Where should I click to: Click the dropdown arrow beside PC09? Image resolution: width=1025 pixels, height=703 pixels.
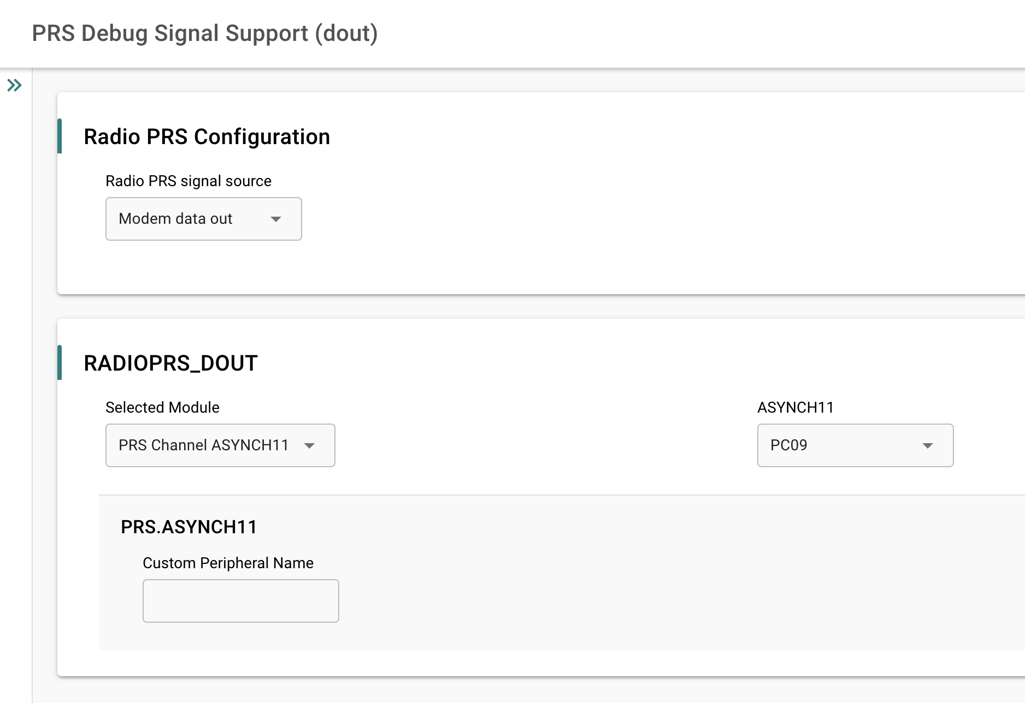click(928, 445)
